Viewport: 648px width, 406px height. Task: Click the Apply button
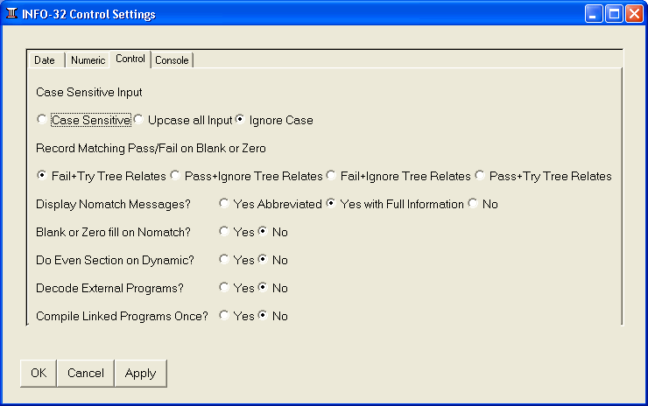pos(140,373)
